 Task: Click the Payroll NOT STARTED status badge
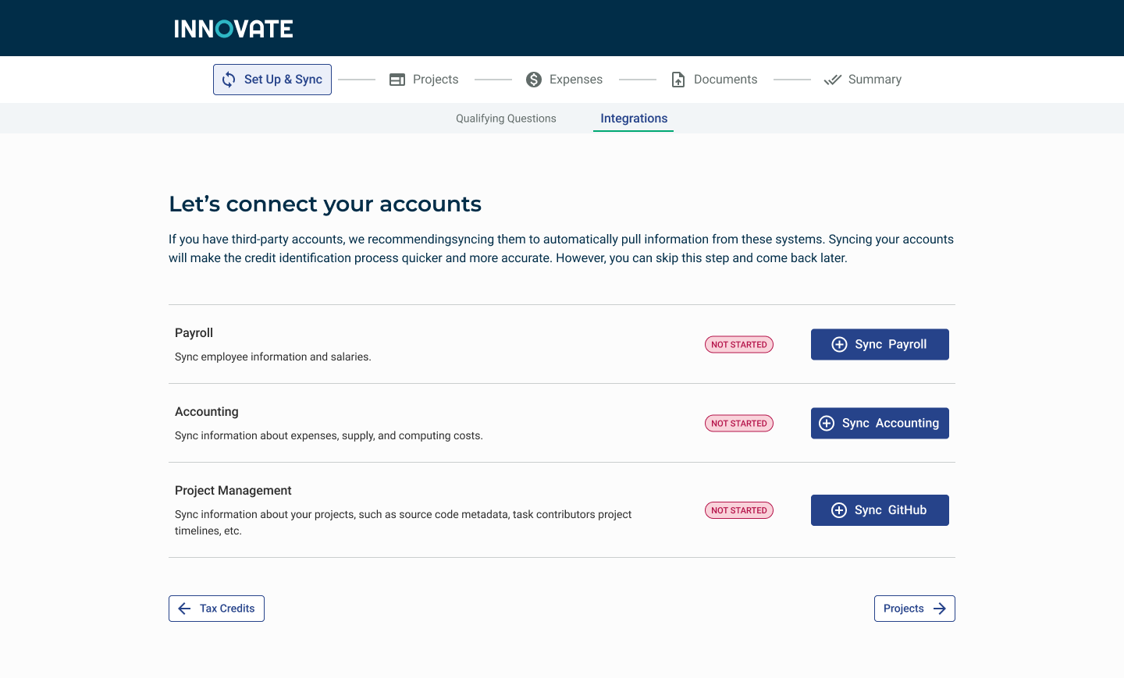pyautogui.click(x=738, y=345)
